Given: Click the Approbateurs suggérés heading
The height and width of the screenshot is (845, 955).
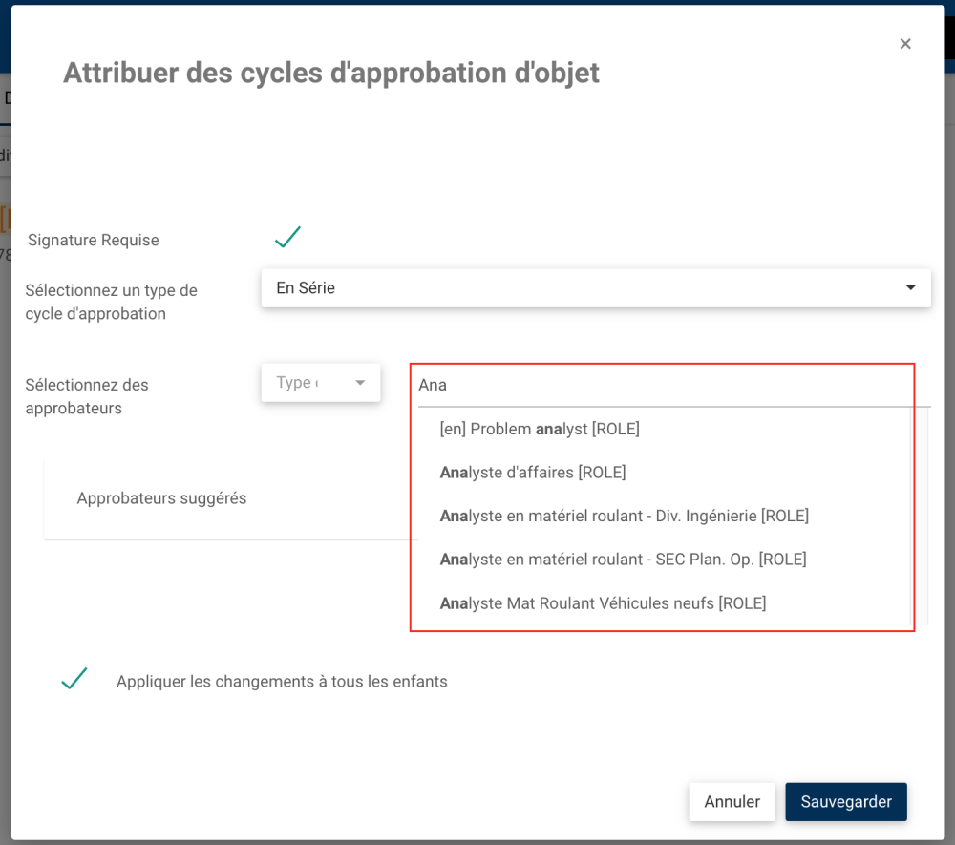Looking at the screenshot, I should pos(161,498).
